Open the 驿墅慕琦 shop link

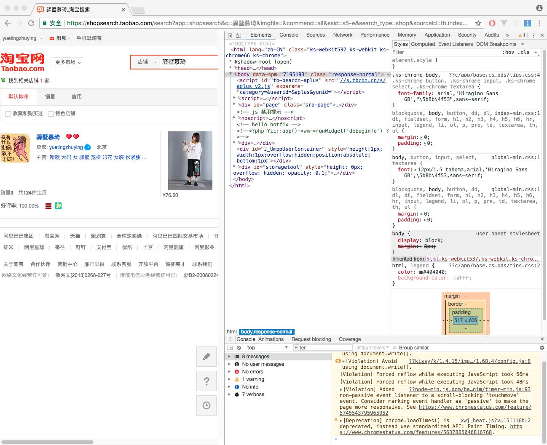tap(48, 137)
